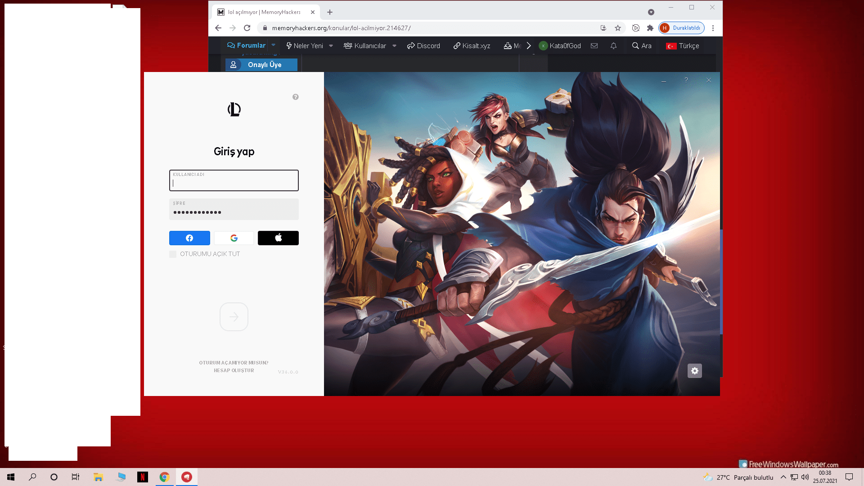The image size is (864, 486).
Task: Open File Explorer from taskbar
Action: point(98,477)
